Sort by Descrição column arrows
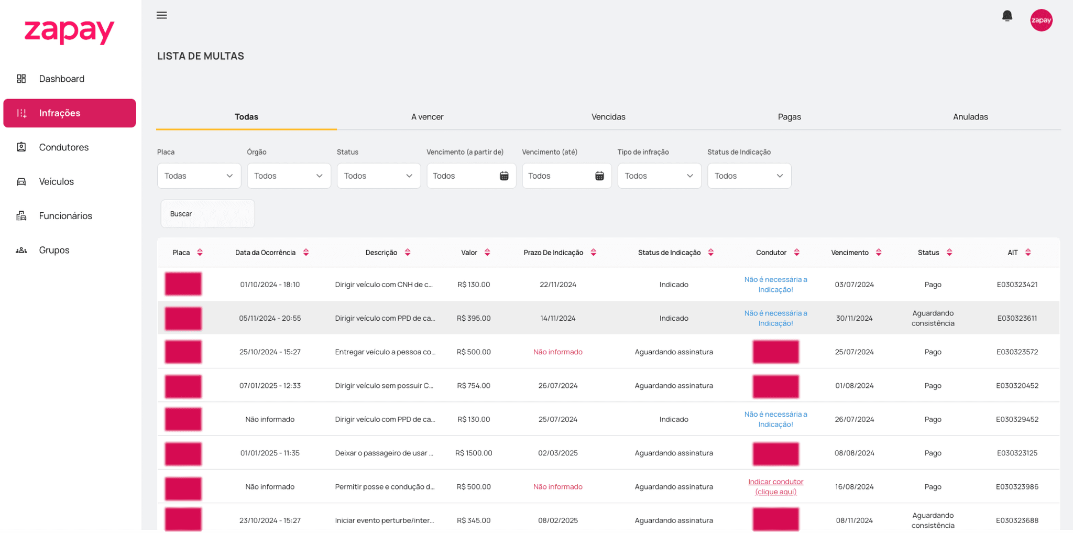Image resolution: width=1073 pixels, height=533 pixels. pyautogui.click(x=408, y=253)
